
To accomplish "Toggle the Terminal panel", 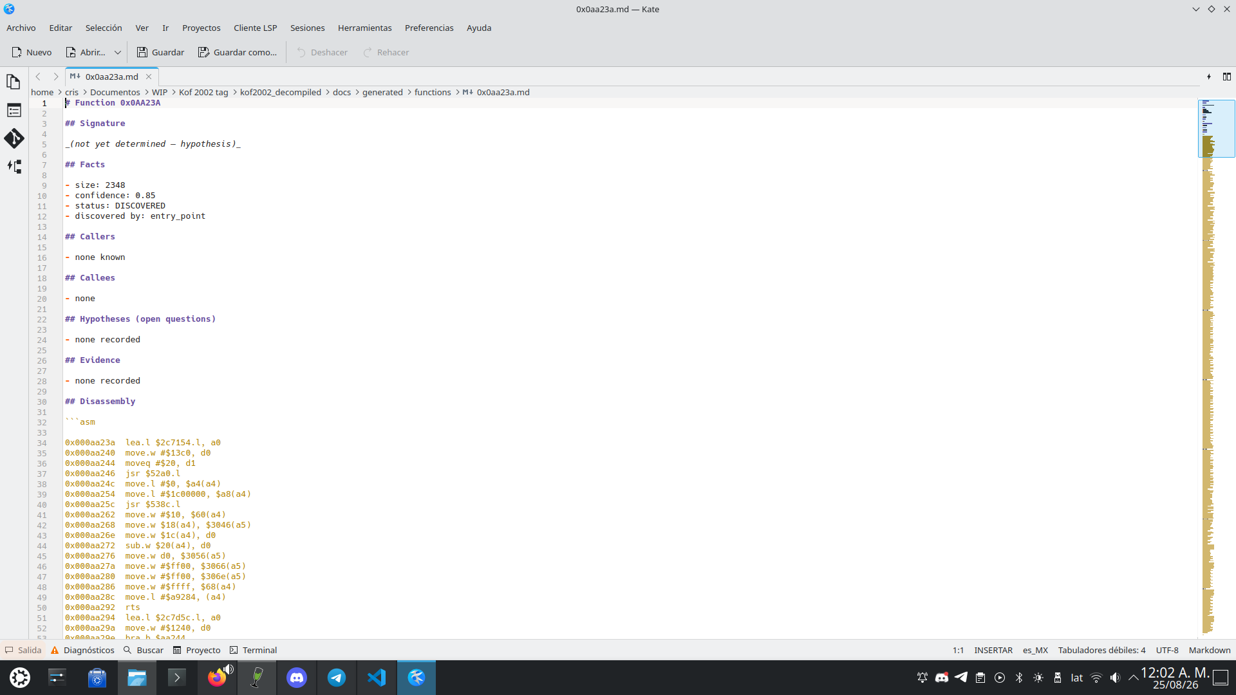I will pyautogui.click(x=254, y=650).
